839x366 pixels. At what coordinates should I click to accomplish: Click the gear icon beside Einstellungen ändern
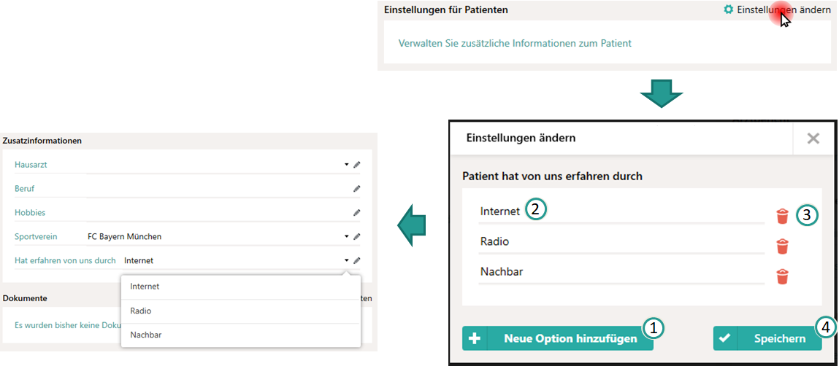click(x=728, y=9)
